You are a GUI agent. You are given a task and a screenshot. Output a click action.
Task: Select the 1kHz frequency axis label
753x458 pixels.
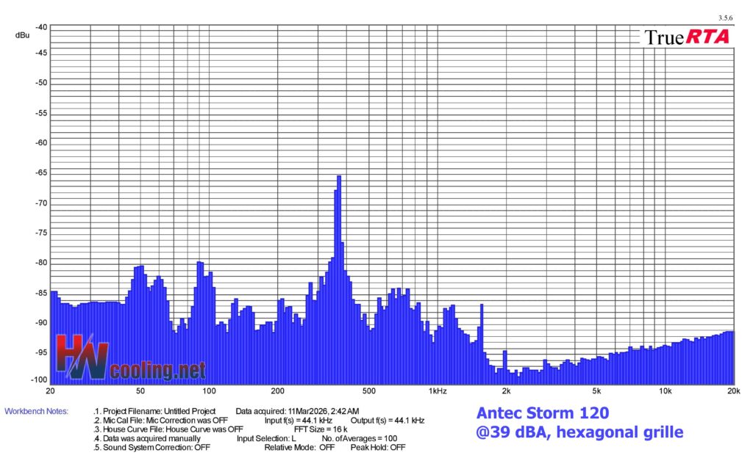pyautogui.click(x=437, y=391)
